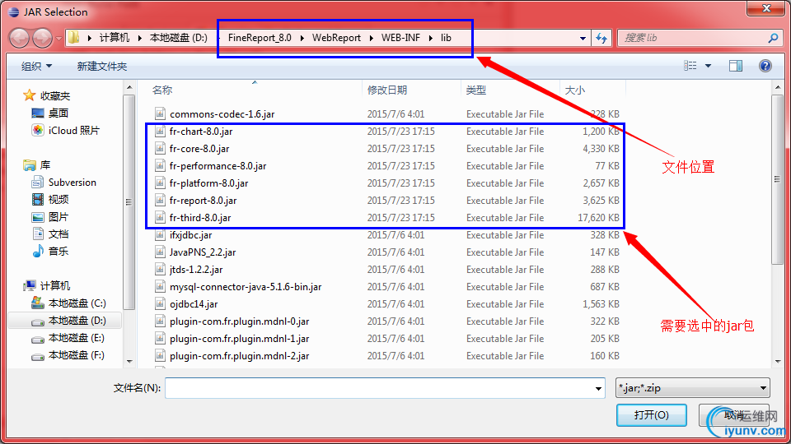Sort by 类型 column header
Screen dimensions: 791x444
(x=475, y=90)
